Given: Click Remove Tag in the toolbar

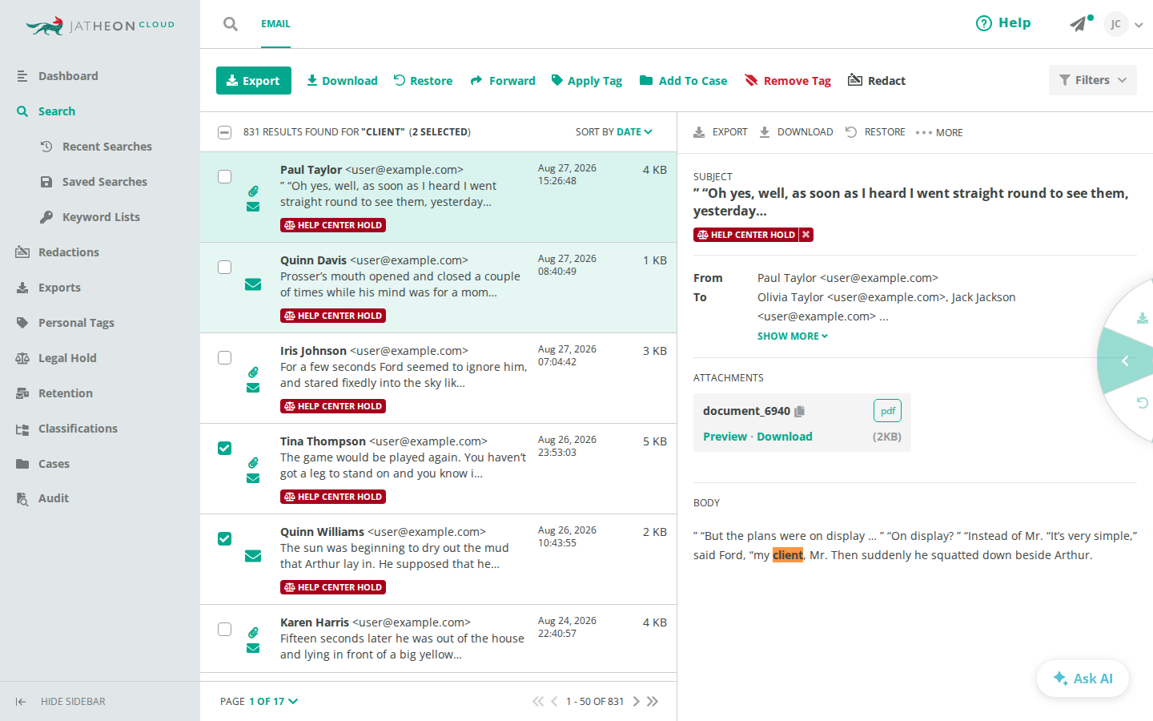Looking at the screenshot, I should pyautogui.click(x=788, y=81).
